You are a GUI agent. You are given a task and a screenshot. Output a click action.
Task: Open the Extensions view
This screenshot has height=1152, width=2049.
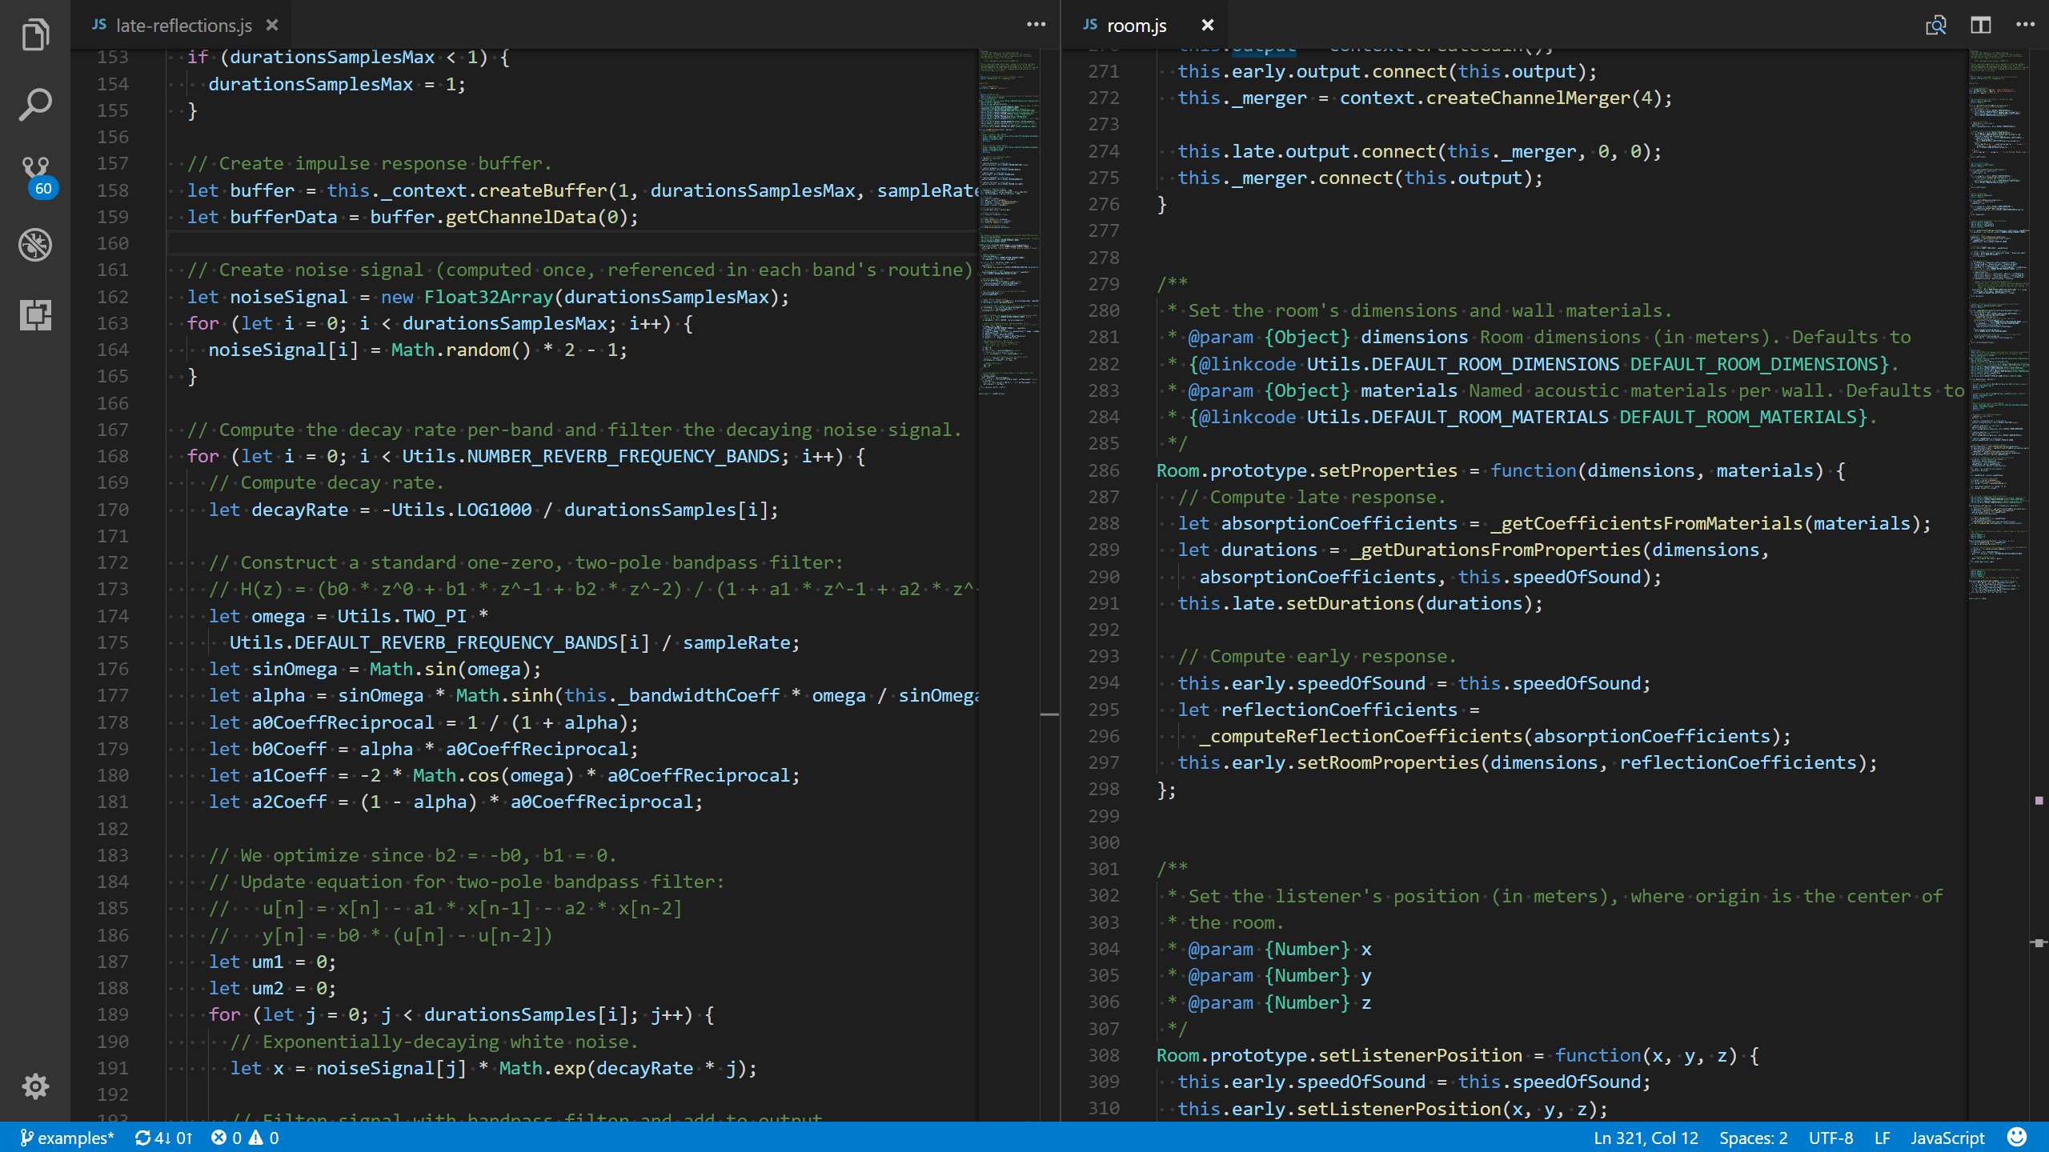(35, 314)
